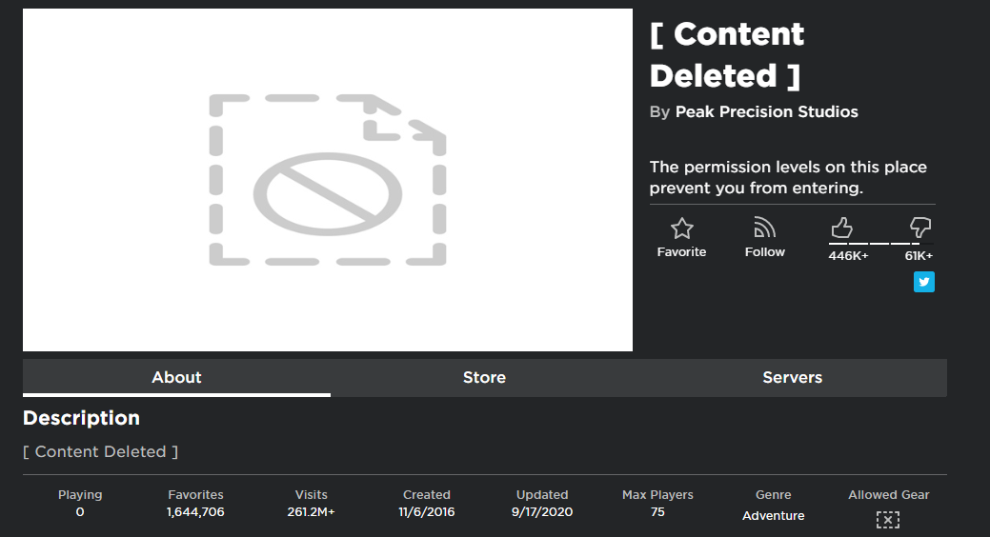Open Peak Precision Studios creator page
Image resolution: width=990 pixels, height=537 pixels.
766,112
